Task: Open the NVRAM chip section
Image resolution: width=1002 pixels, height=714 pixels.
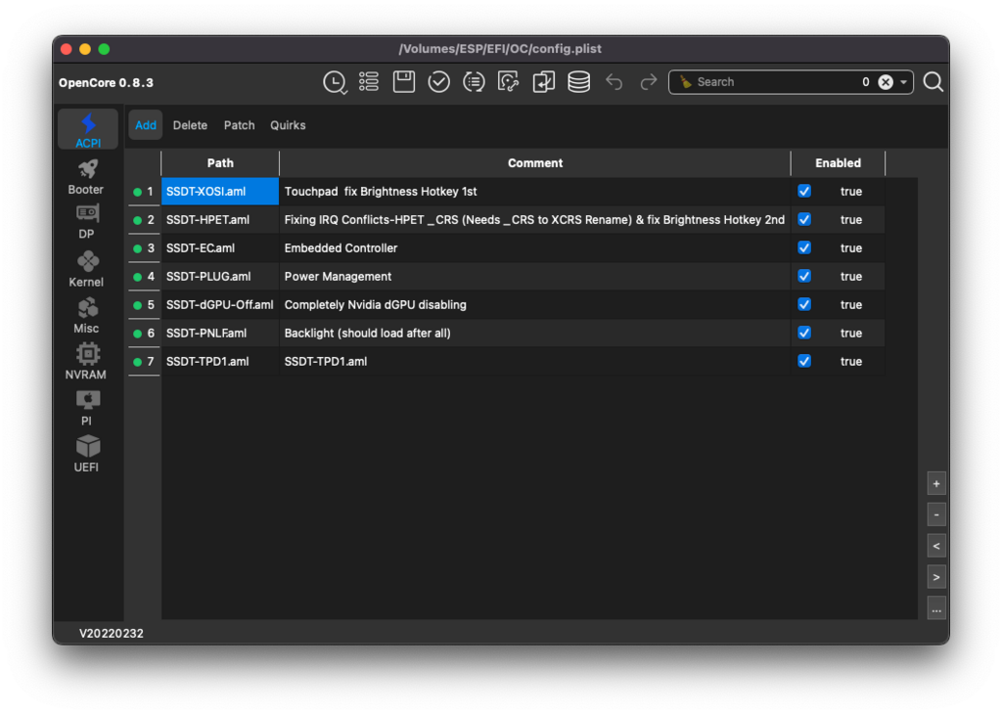Action: (87, 361)
